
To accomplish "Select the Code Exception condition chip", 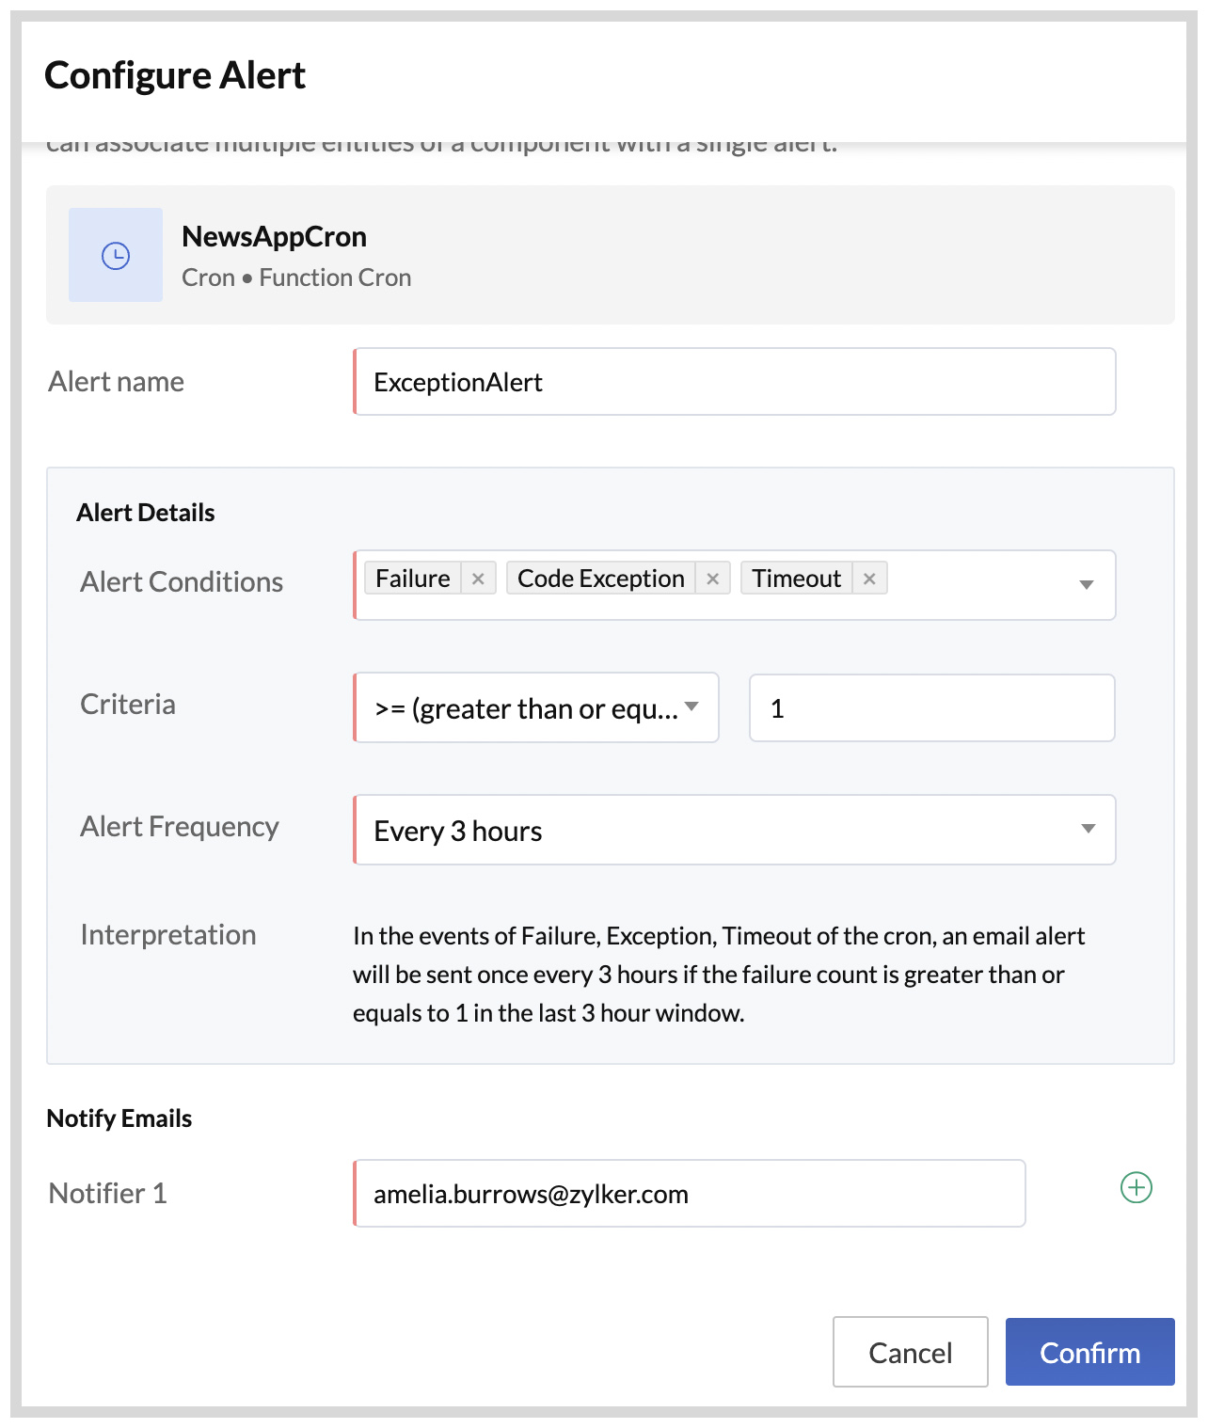I will click(x=599, y=578).
